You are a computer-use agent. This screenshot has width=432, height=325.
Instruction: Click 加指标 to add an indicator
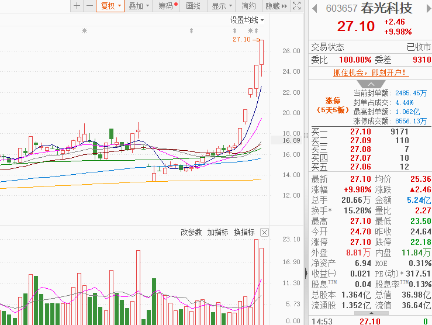tap(217, 232)
